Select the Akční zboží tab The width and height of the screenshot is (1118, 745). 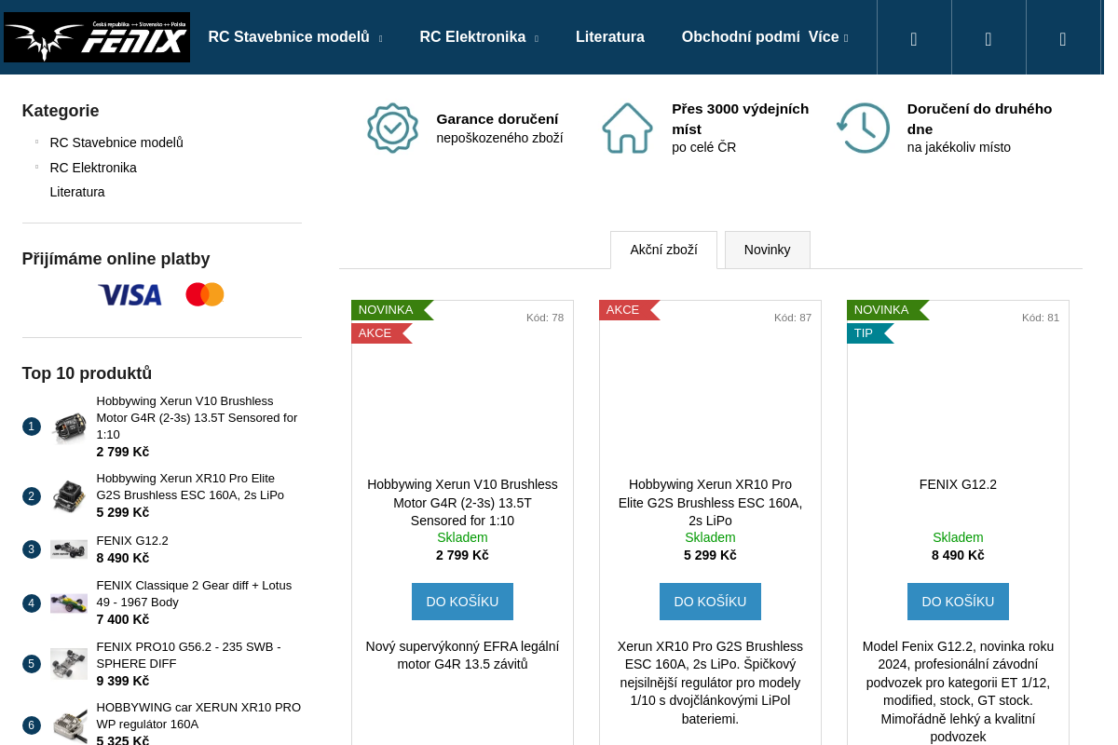pyautogui.click(x=663, y=250)
